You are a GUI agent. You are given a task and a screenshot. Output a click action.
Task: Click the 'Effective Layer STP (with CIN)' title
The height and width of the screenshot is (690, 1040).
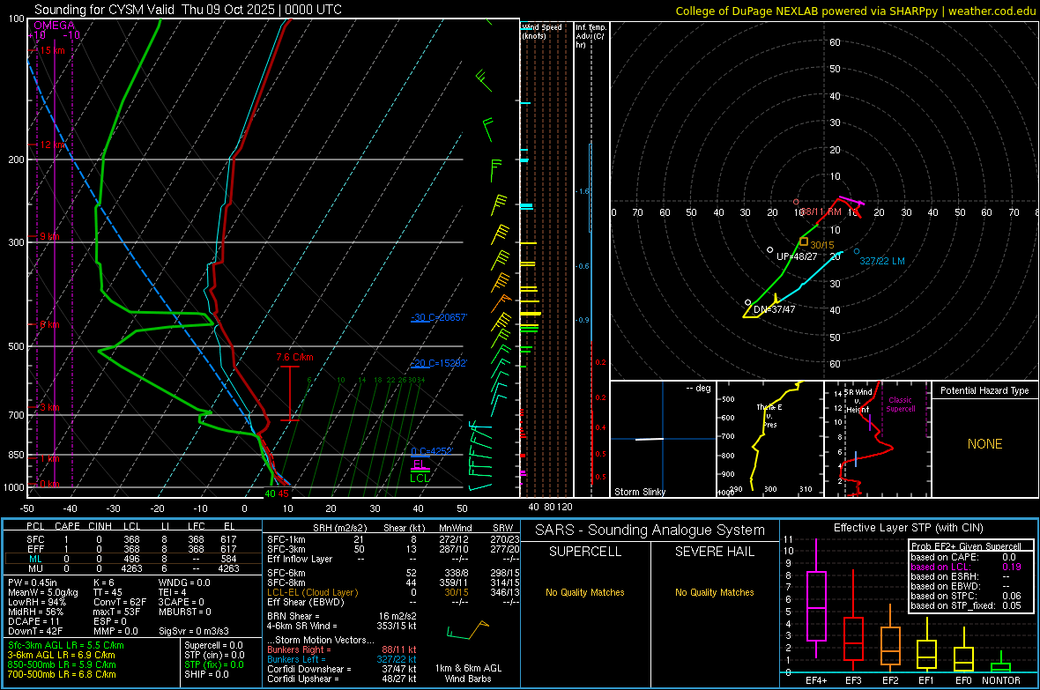point(908,528)
